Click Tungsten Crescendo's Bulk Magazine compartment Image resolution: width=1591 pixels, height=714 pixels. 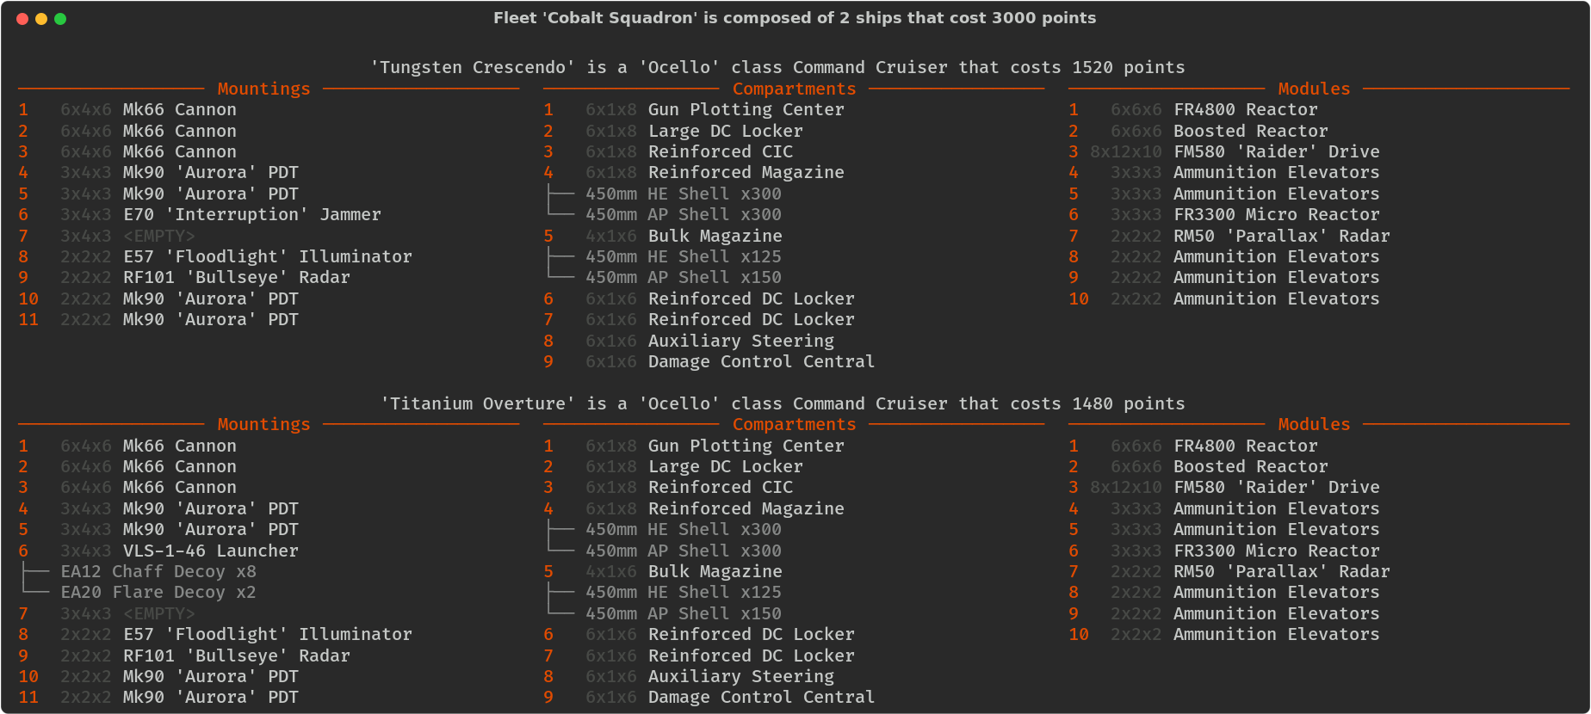coord(715,236)
